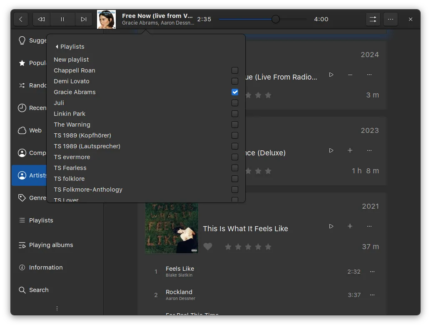Select New playlist in the popup menu
Screen dimensions: 431x327
click(71, 60)
